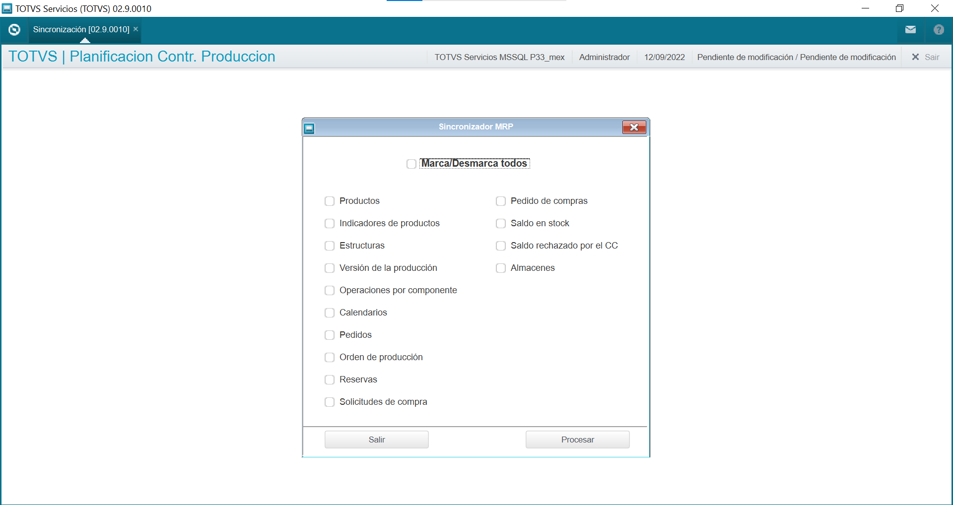The height and width of the screenshot is (505, 953).
Task: Toggle the Marca/Desmarca todos checkbox
Action: click(x=411, y=164)
